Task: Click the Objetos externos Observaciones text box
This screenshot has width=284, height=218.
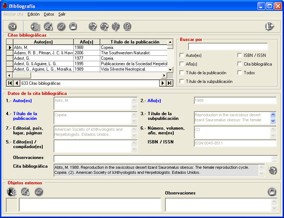Action: (218, 205)
